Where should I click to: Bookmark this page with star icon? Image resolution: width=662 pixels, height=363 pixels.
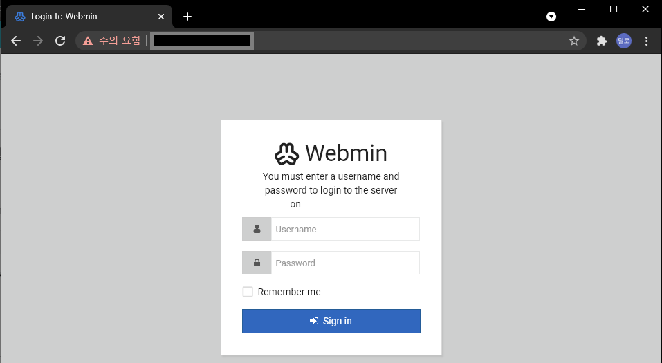pyautogui.click(x=573, y=41)
